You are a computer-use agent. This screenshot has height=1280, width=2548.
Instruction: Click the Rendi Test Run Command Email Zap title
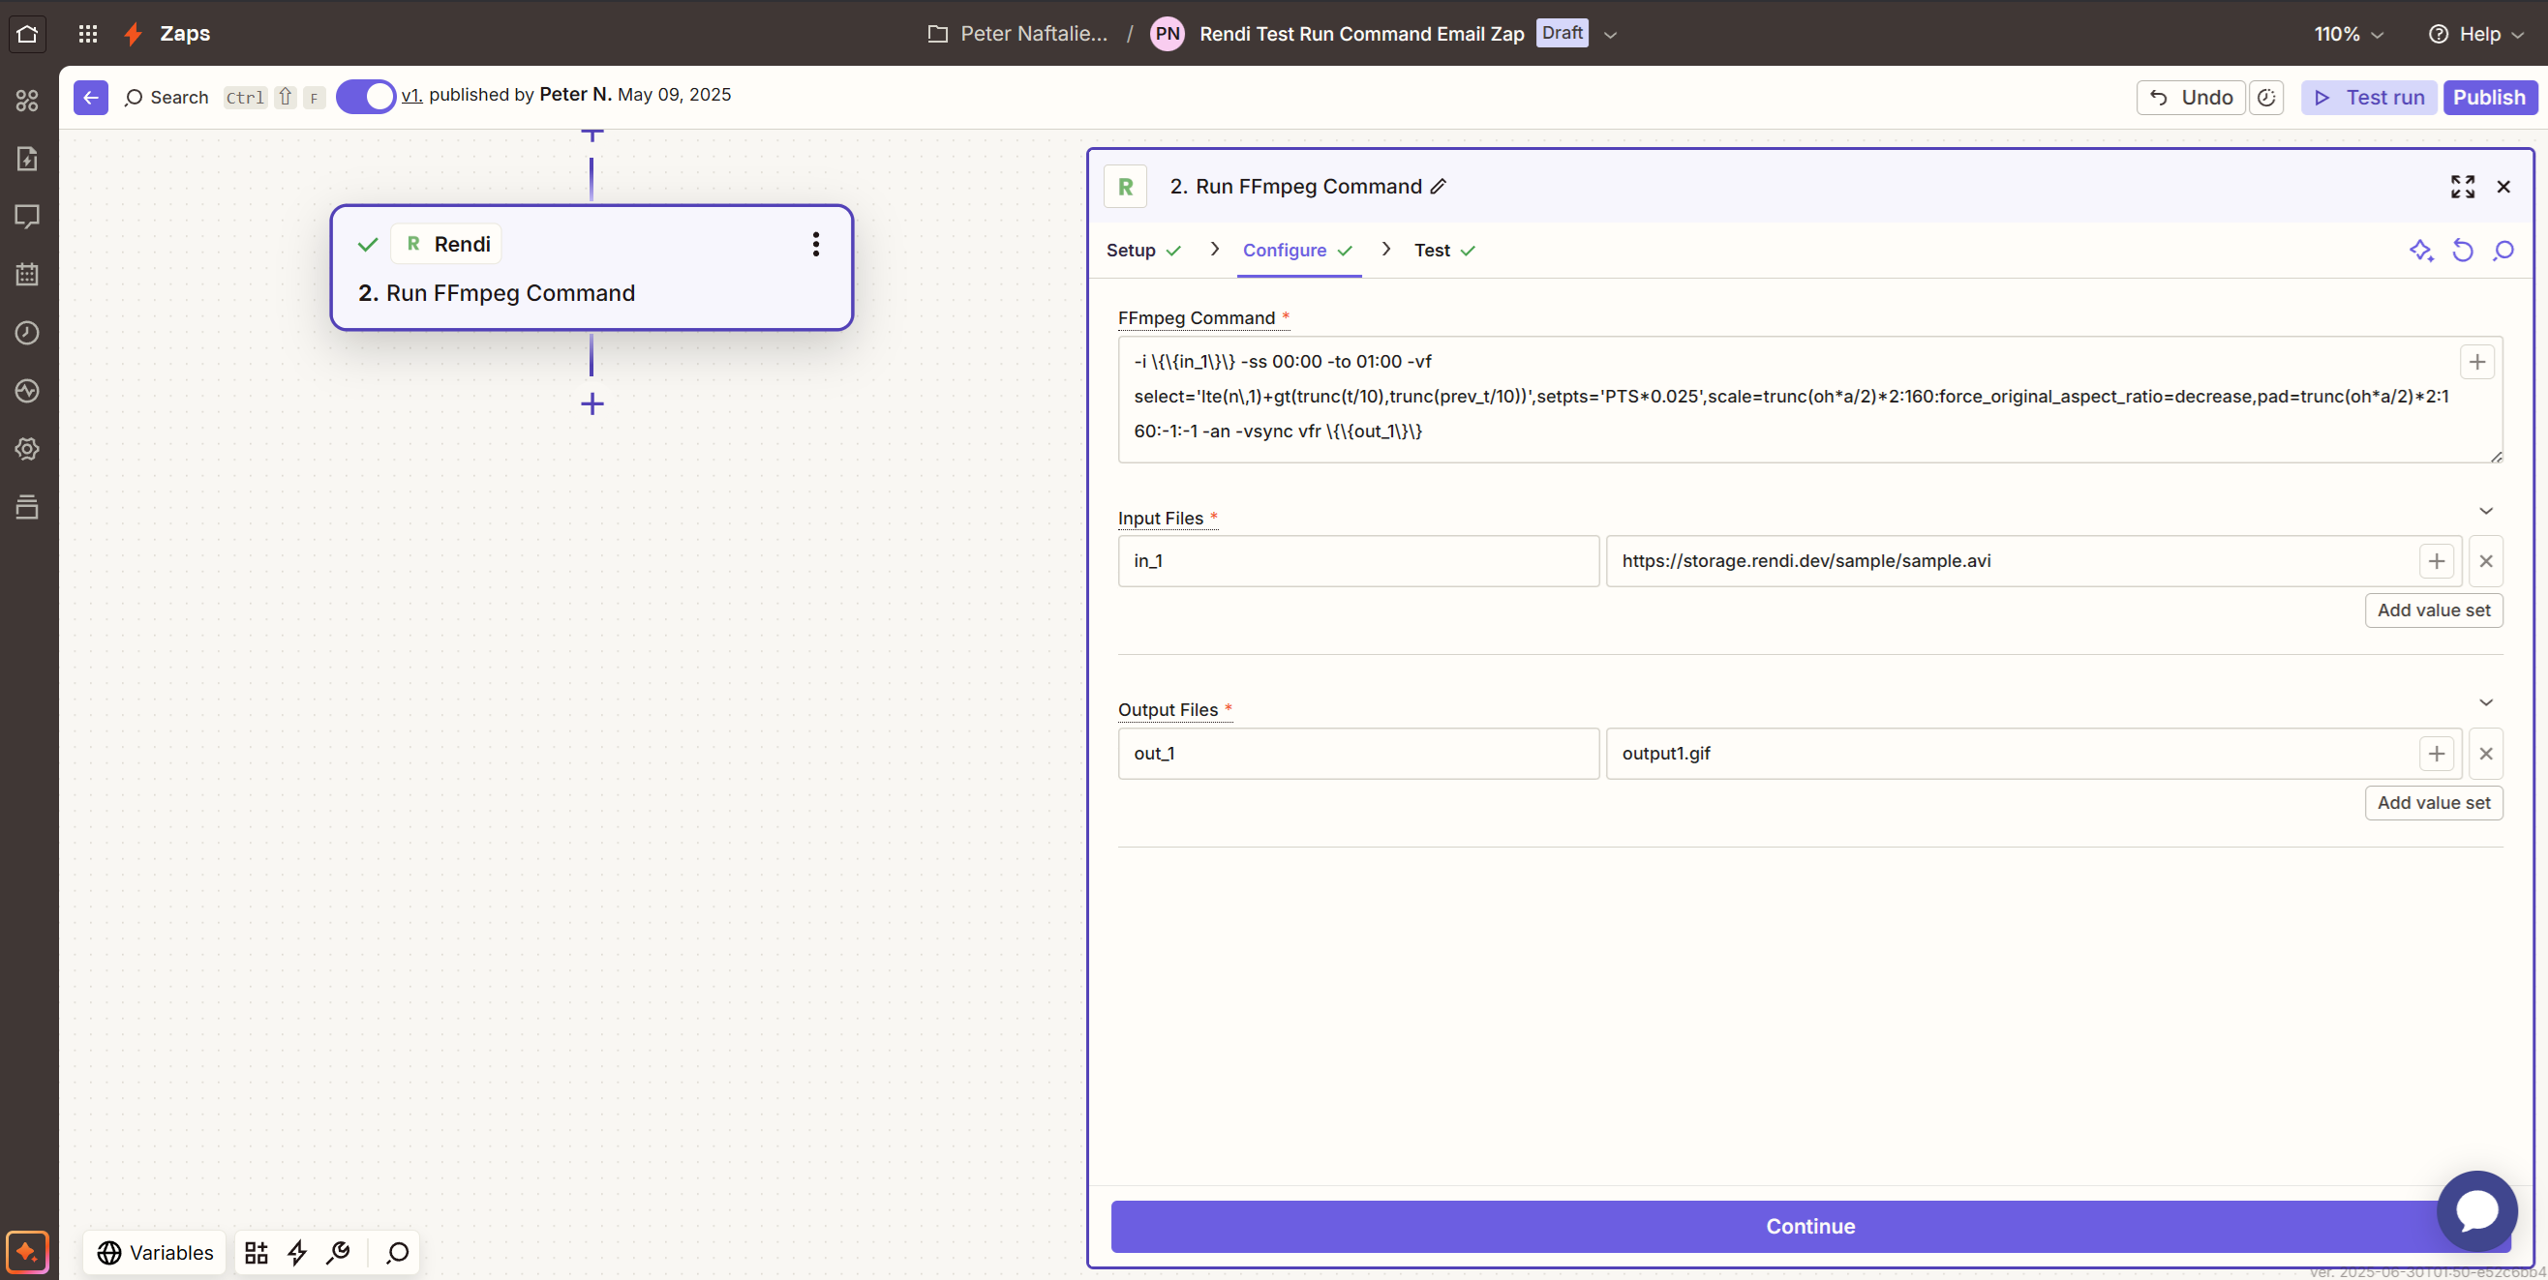click(1361, 35)
